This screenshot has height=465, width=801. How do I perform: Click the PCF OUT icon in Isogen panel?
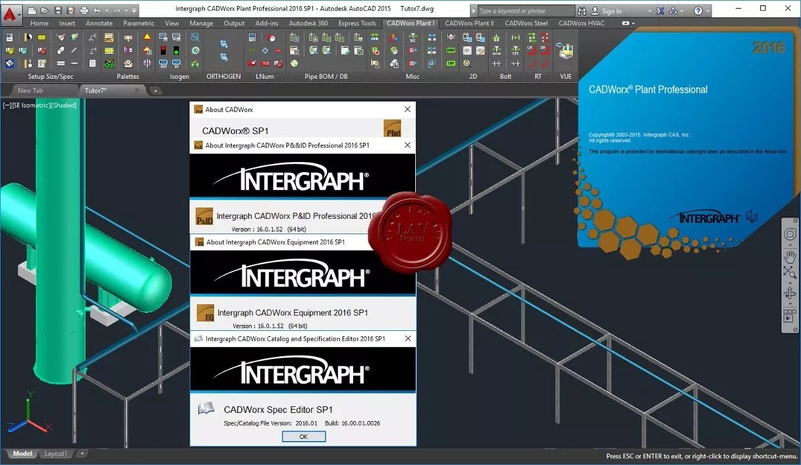[x=163, y=63]
